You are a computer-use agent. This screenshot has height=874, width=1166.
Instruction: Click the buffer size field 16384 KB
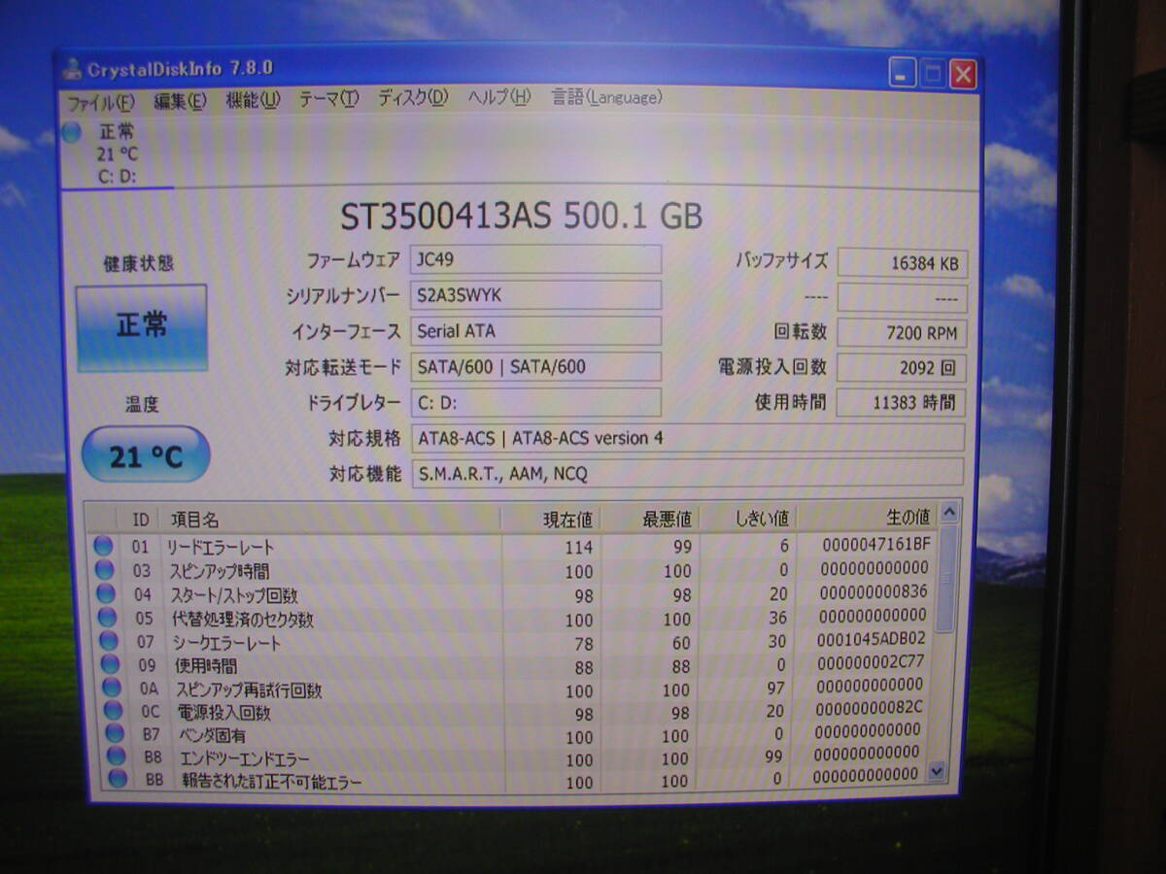click(903, 263)
